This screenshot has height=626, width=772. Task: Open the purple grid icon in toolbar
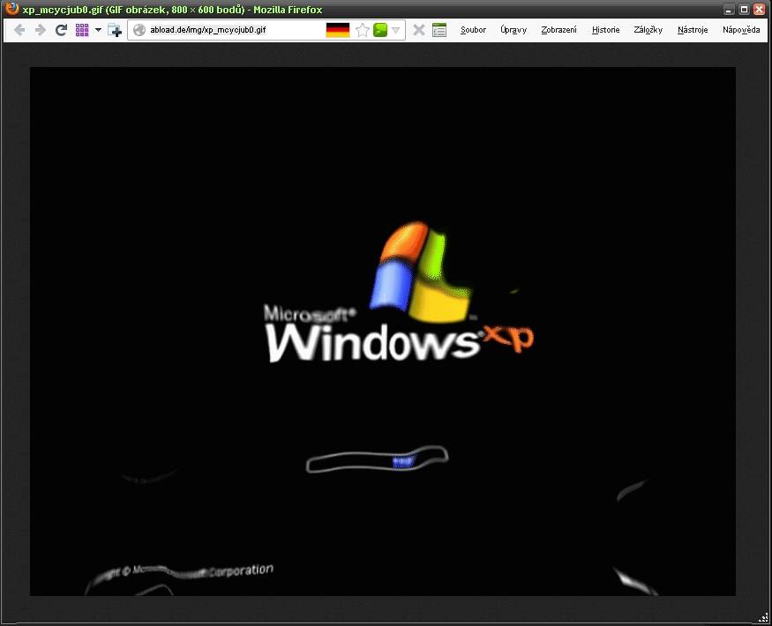[82, 30]
